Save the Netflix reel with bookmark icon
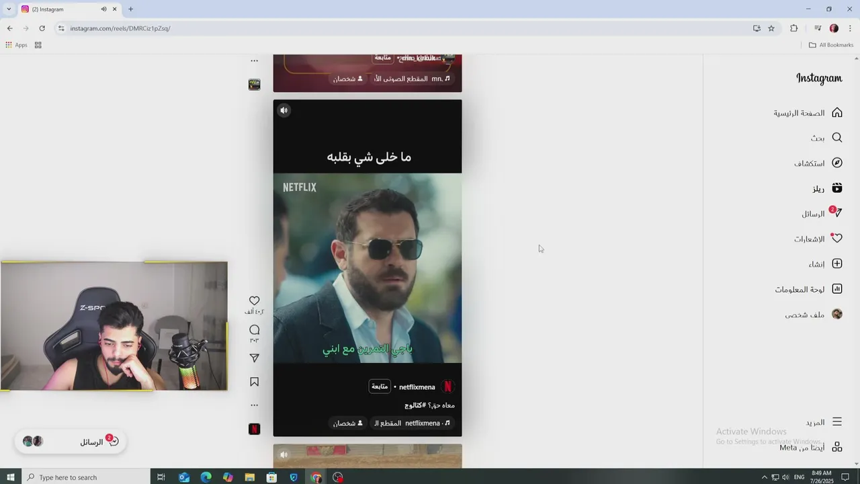860x484 pixels. pyautogui.click(x=254, y=382)
